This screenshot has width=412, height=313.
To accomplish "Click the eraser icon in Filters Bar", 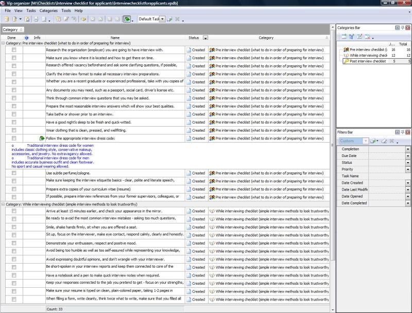I will tap(384, 141).
